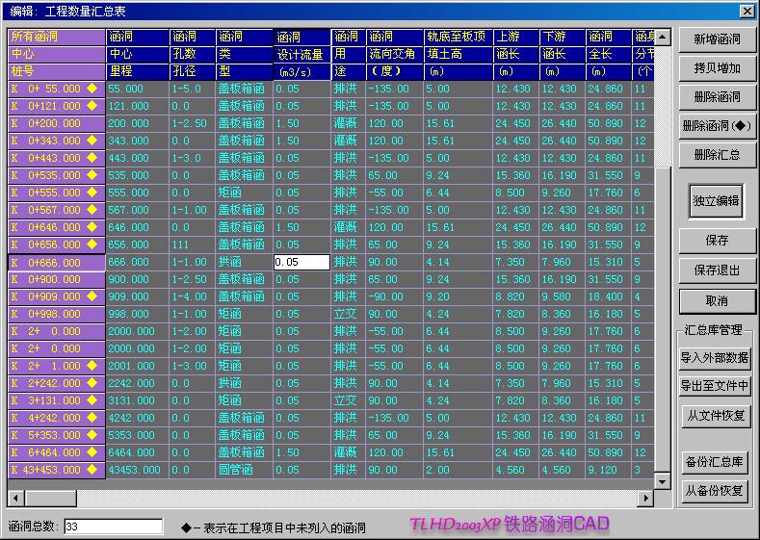Viewport: 760px width, 540px height.
Task: Click mileage cell 2001.000
Action: 137,366
